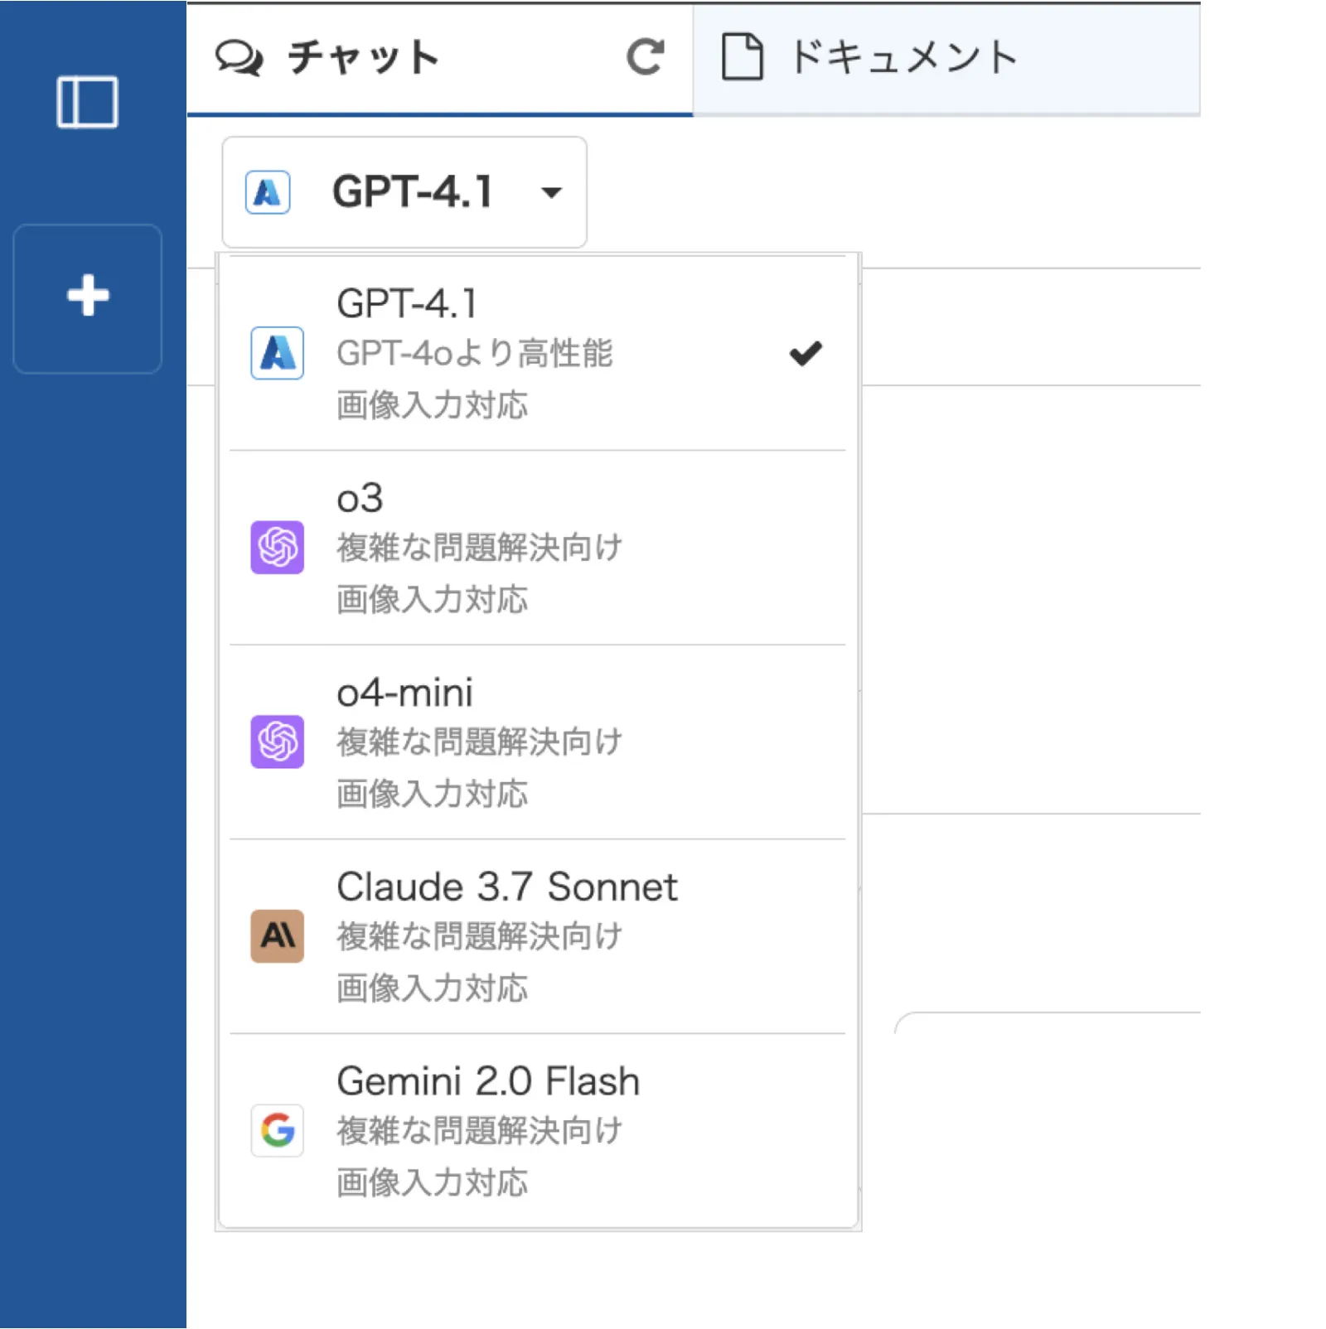The height and width of the screenshot is (1329, 1326).
Task: Choose o4-mini from the model list
Action: pos(537,742)
